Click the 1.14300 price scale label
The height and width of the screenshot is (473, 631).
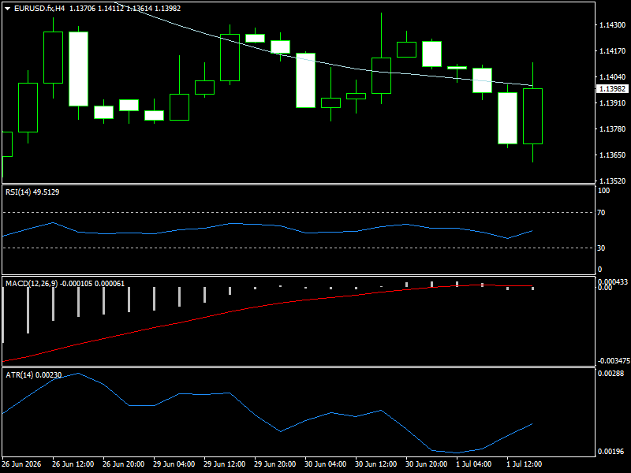pyautogui.click(x=613, y=25)
